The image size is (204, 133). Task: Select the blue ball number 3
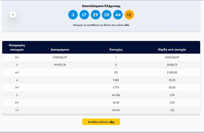(x=73, y=15)
